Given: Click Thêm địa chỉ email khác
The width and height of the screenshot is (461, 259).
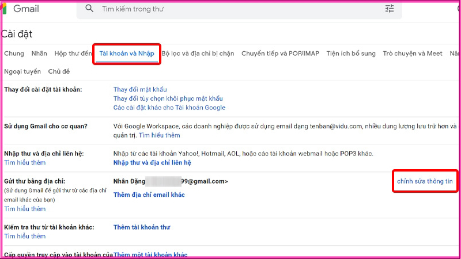Looking at the screenshot, I should click(149, 195).
